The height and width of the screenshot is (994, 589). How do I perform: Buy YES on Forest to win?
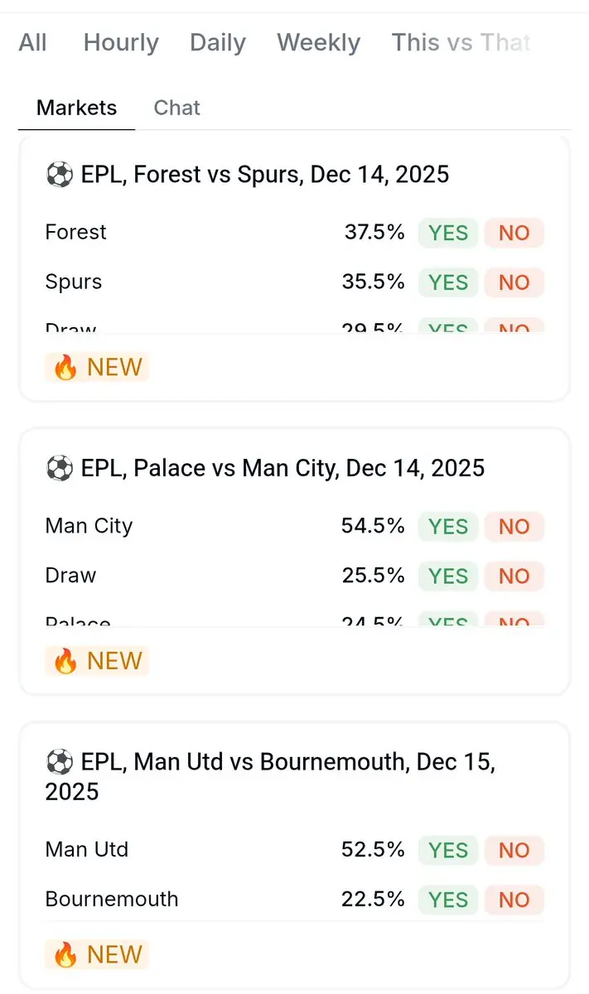pos(448,233)
